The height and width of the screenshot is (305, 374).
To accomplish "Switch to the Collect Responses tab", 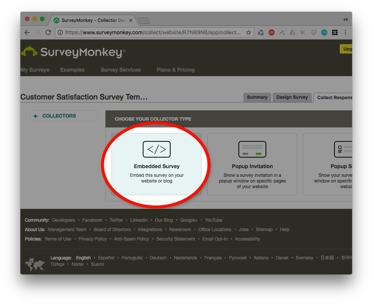I will point(333,97).
